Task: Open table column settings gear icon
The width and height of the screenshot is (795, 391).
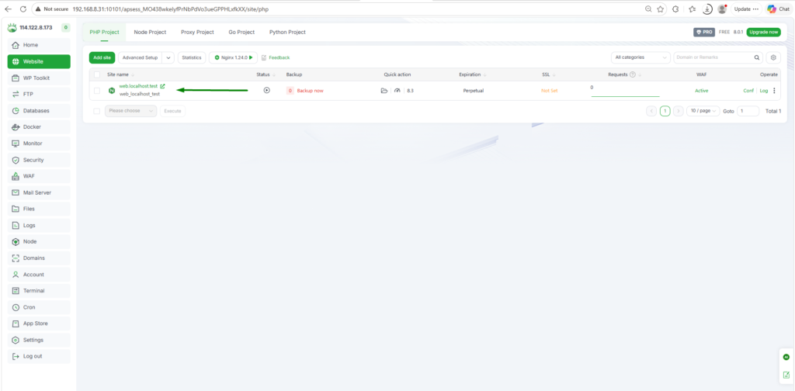Action: [773, 57]
